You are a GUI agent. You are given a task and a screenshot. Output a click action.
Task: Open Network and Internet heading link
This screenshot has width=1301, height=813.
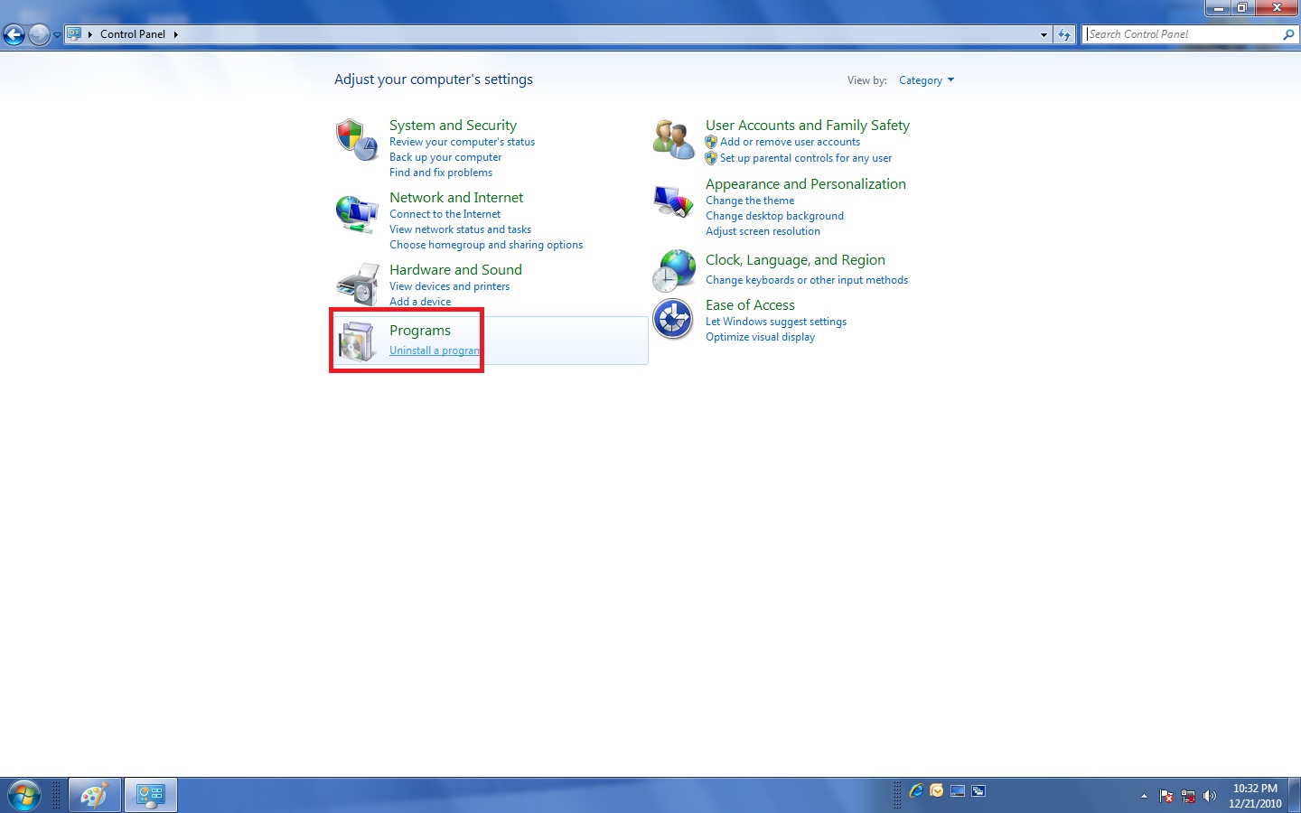tap(456, 197)
